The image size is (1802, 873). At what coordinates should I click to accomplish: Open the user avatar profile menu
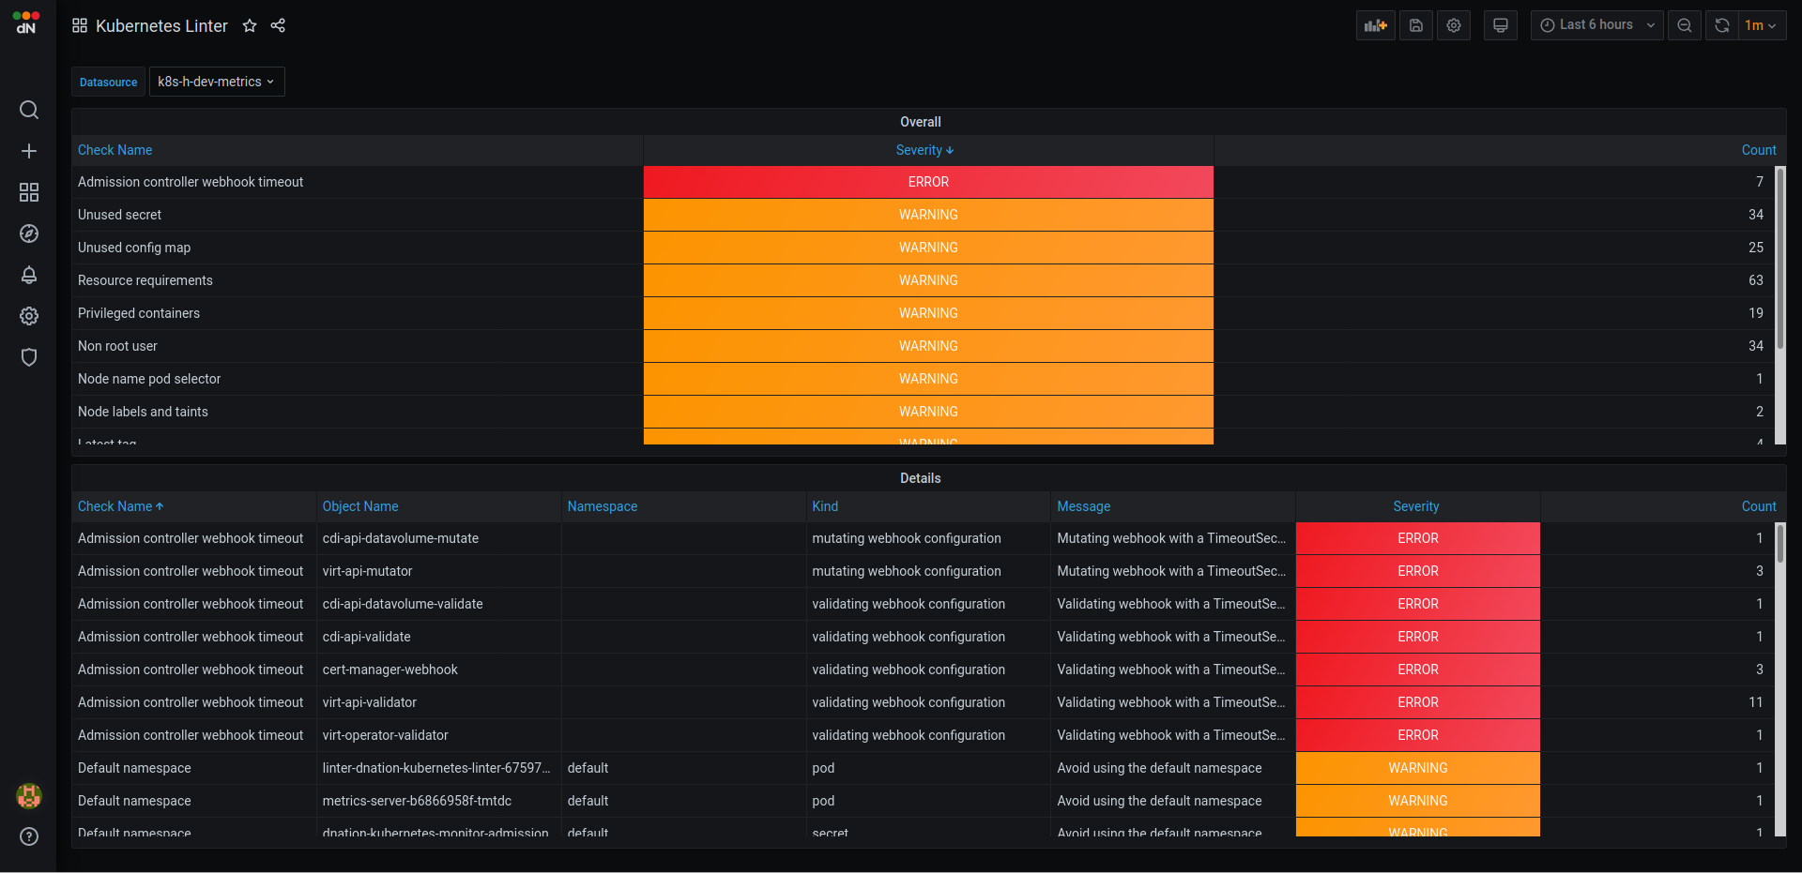[28, 795]
